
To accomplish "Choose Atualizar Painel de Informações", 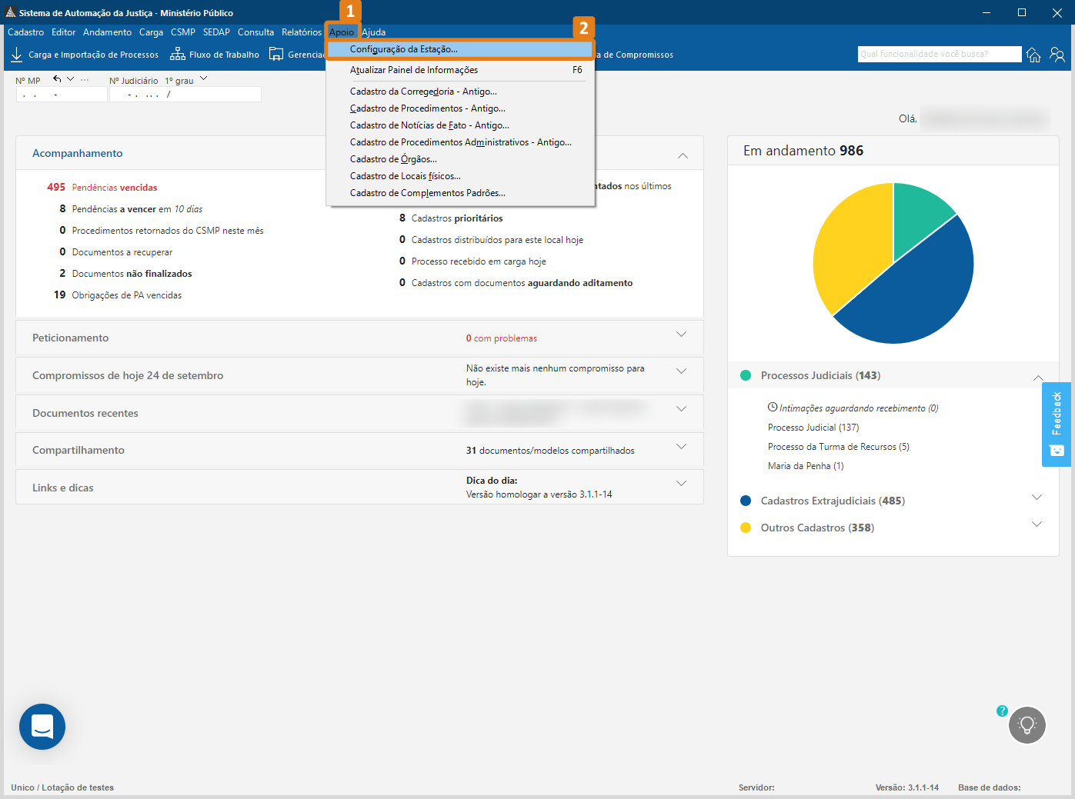I will click(x=414, y=70).
